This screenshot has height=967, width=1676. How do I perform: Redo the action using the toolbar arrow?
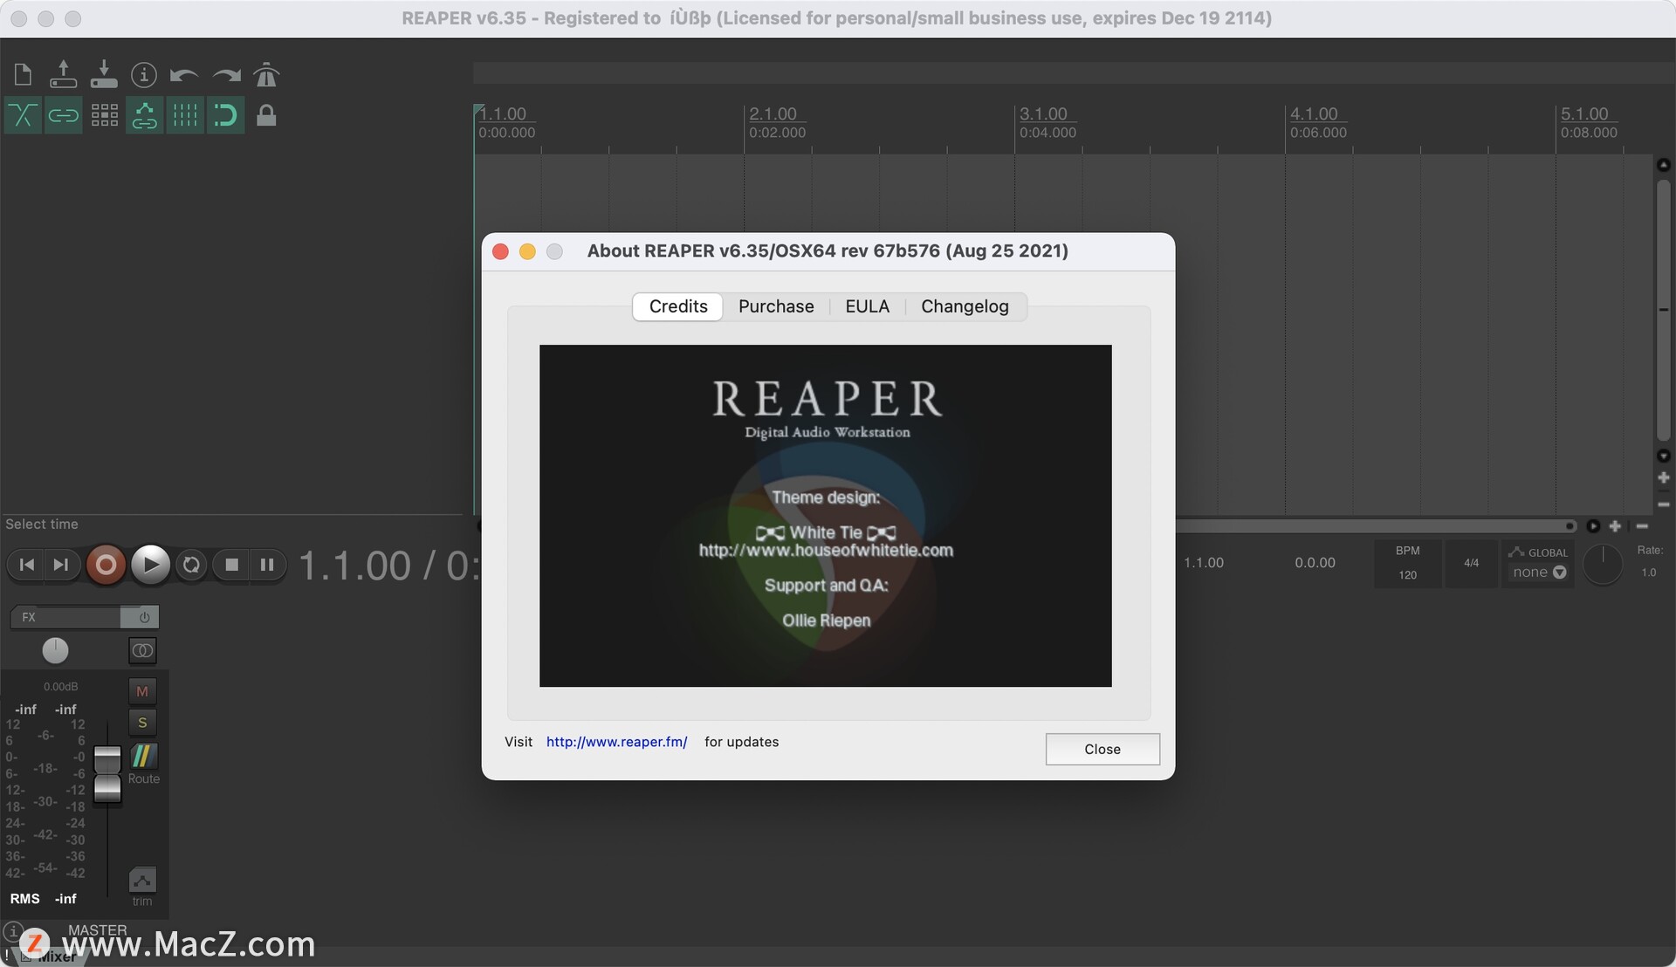coord(225,75)
